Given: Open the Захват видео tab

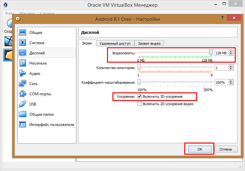Looking at the screenshot, I should click(149, 43).
